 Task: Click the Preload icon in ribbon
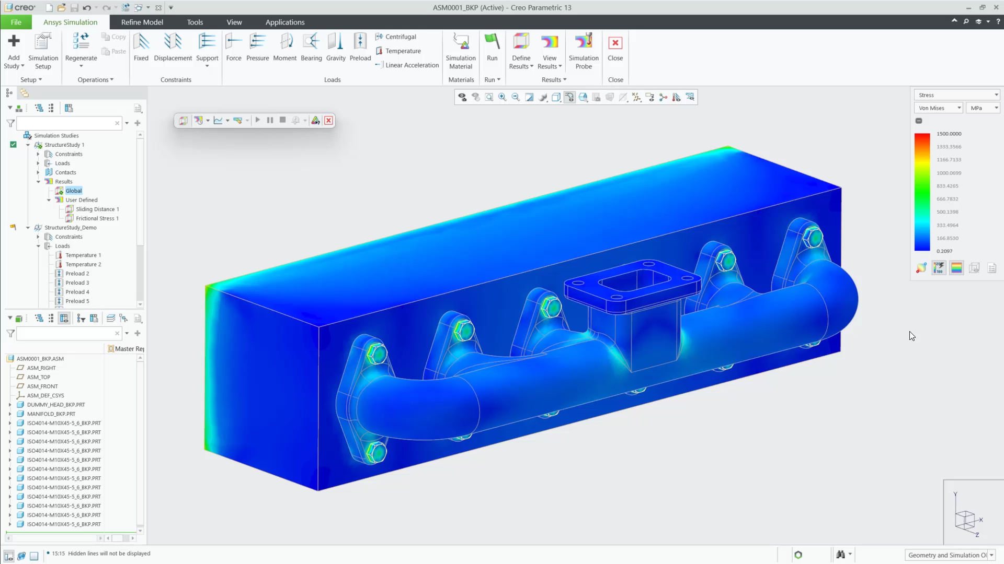pos(360,47)
